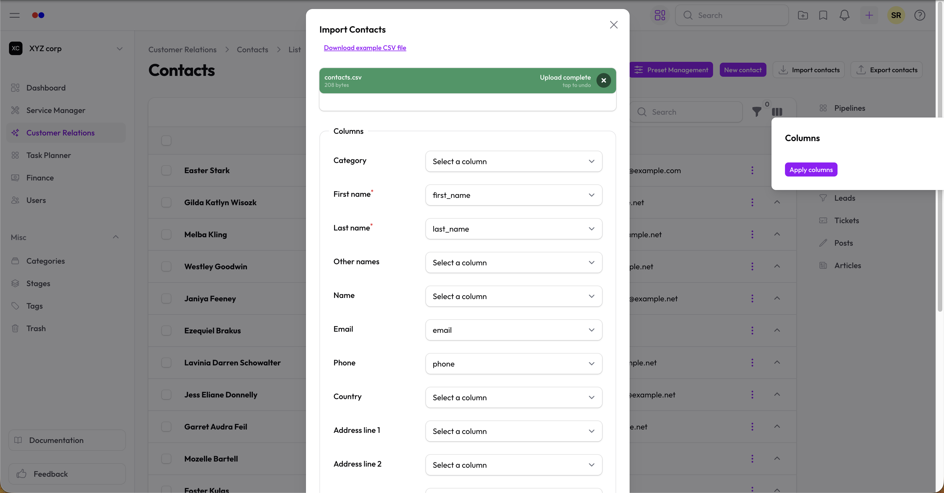
Task: Click the red and blue app logo
Action: [38, 15]
